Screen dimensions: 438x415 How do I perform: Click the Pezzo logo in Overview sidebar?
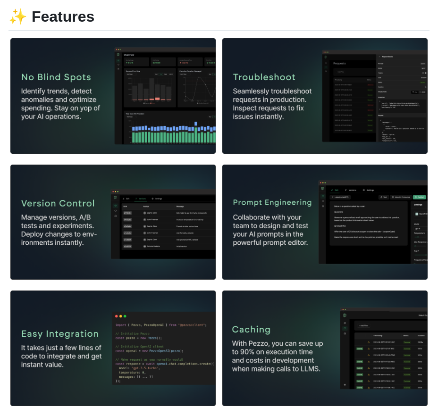point(118,55)
